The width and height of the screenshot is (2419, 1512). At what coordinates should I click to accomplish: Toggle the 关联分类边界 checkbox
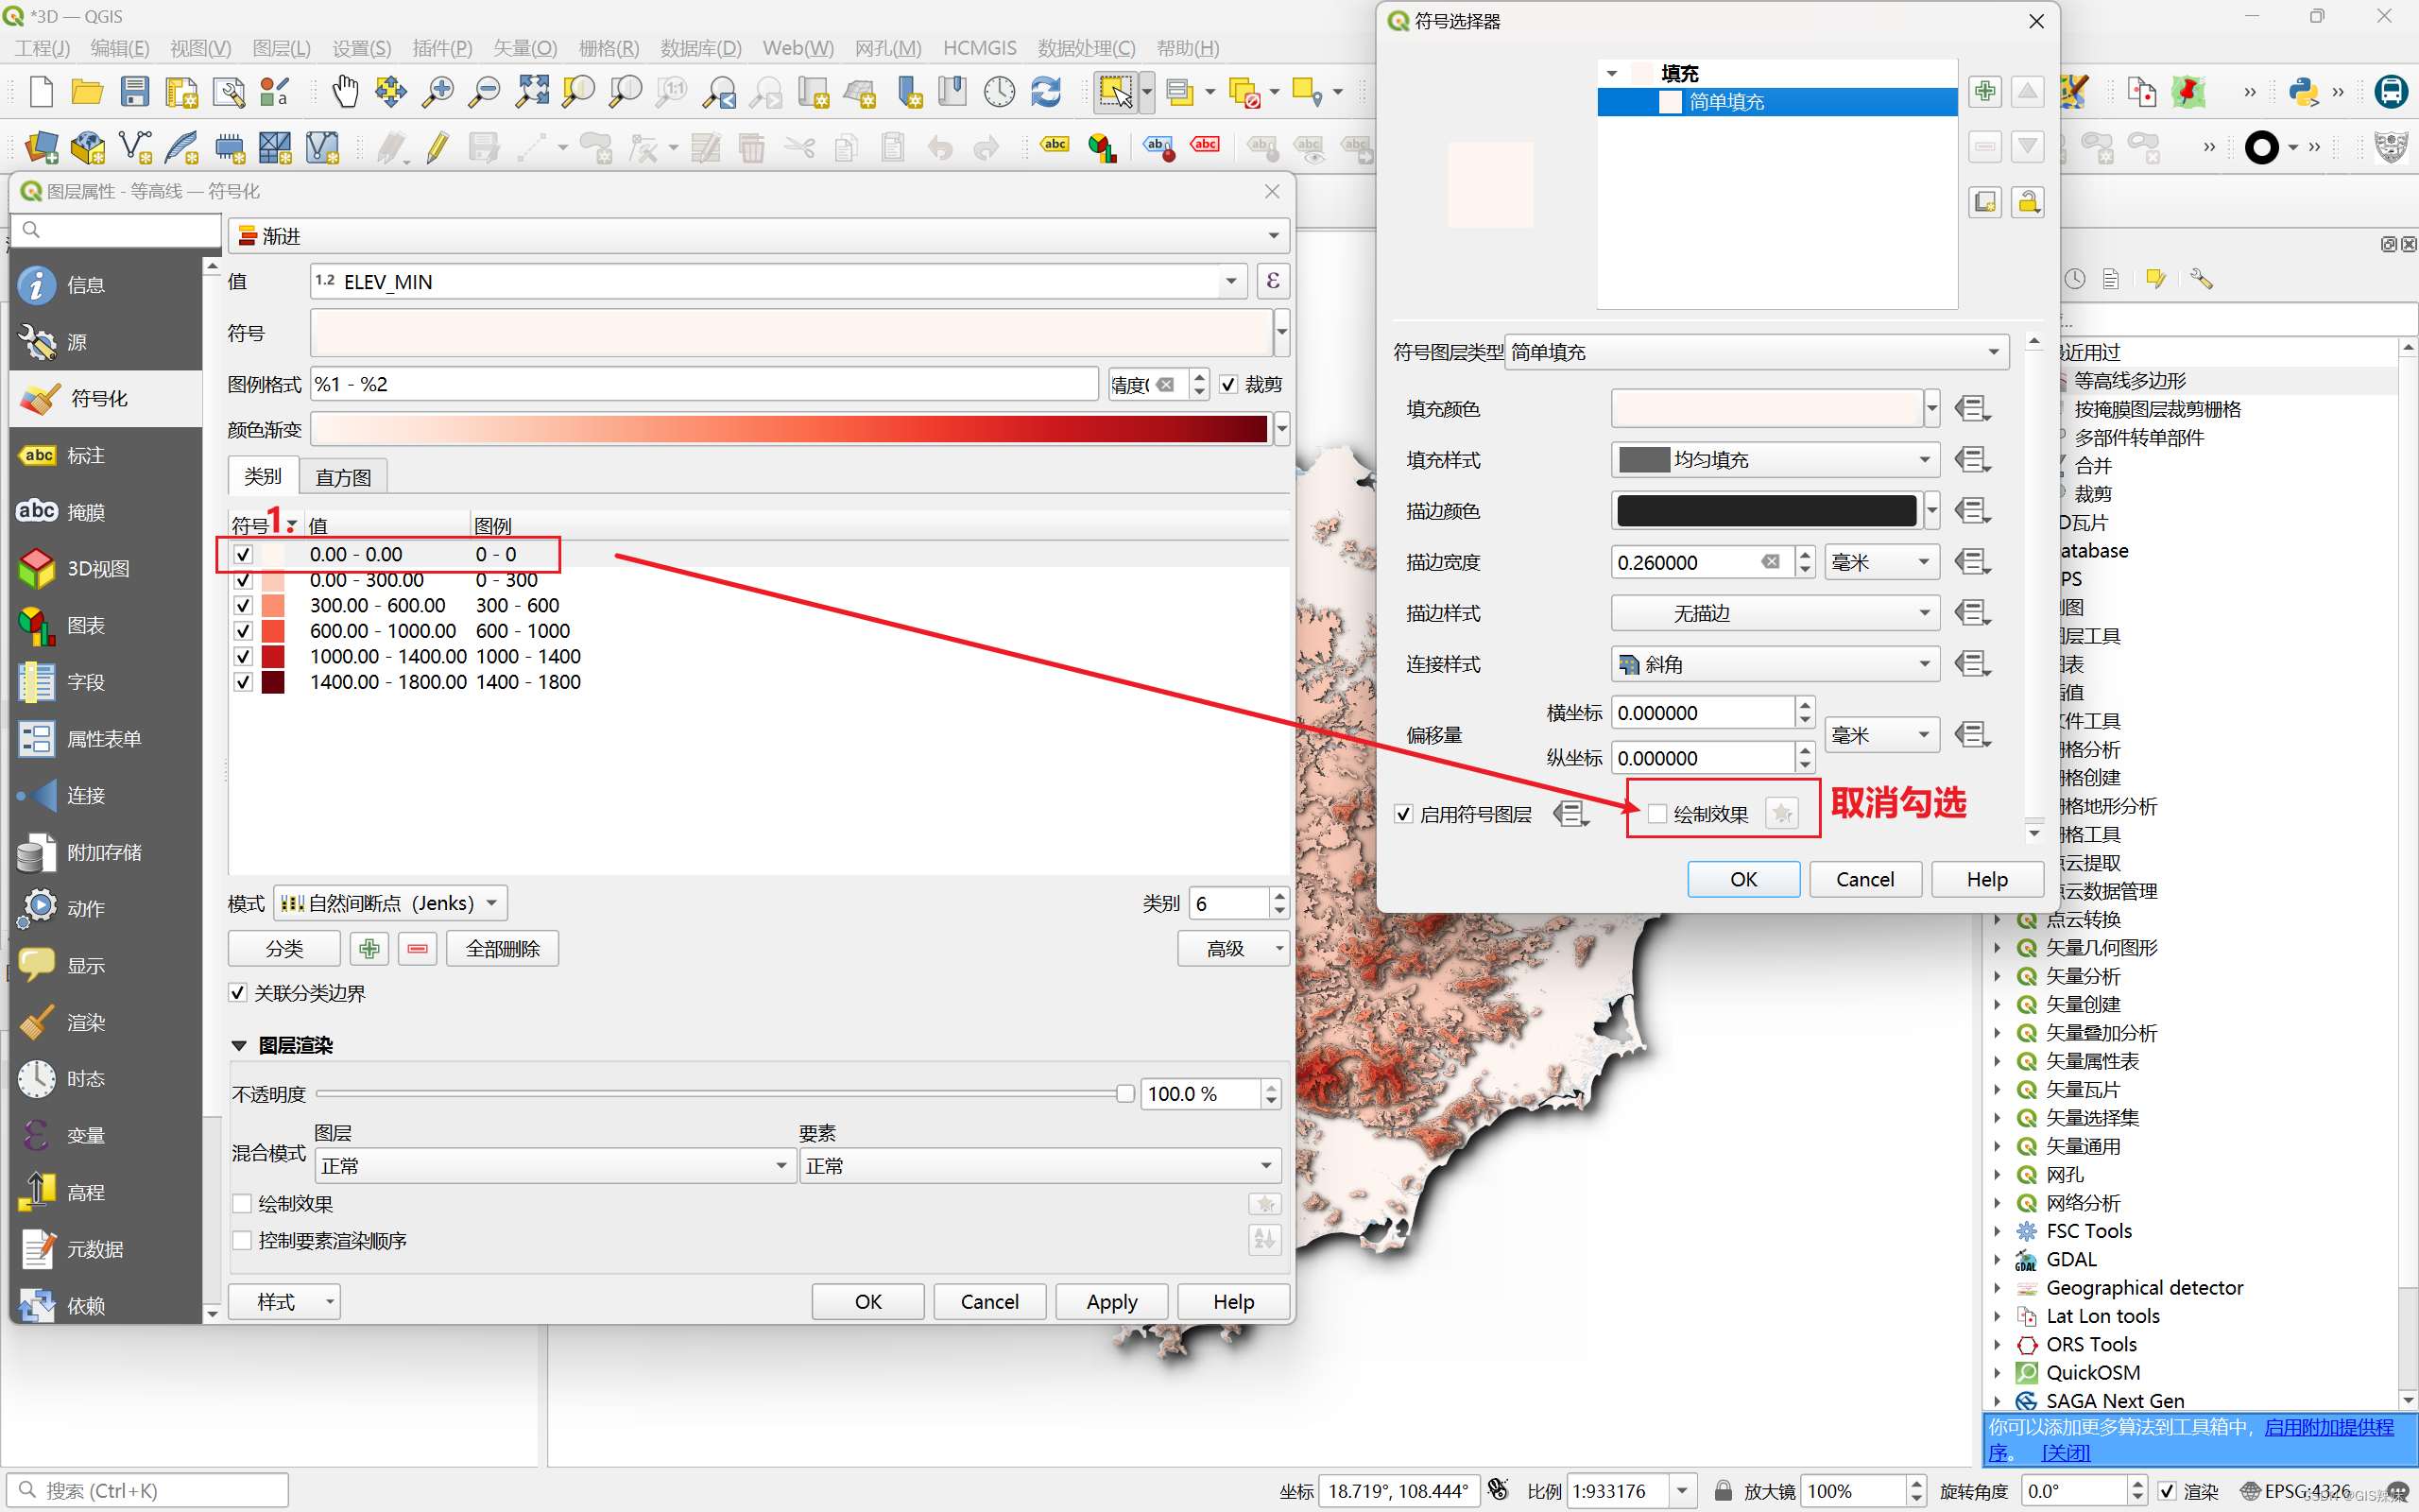[x=238, y=993]
